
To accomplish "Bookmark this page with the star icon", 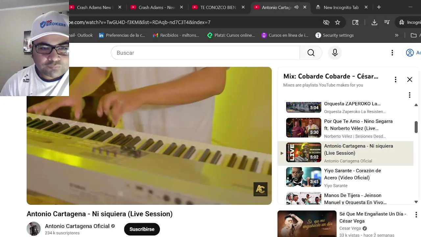I will 337,22.
